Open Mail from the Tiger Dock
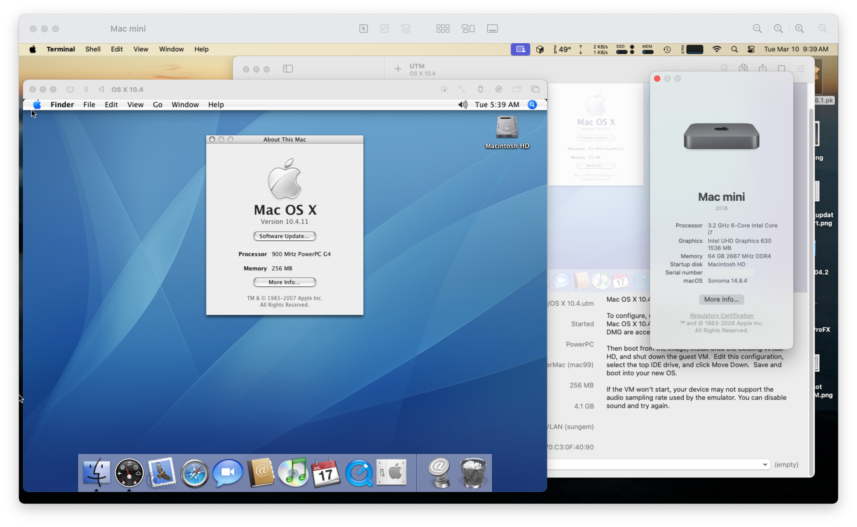This screenshot has width=857, height=527. click(x=162, y=473)
